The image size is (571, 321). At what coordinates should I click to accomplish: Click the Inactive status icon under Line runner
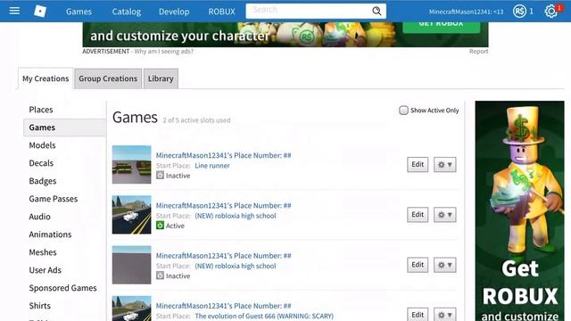click(160, 176)
